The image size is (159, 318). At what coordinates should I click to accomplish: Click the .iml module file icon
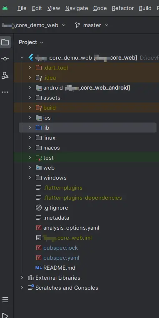click(x=38, y=238)
